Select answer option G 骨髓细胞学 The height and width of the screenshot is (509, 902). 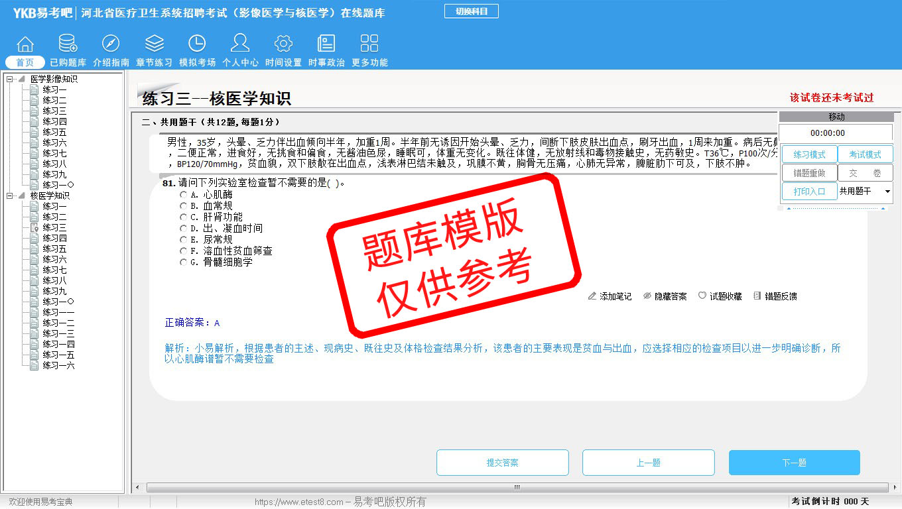coord(184,262)
